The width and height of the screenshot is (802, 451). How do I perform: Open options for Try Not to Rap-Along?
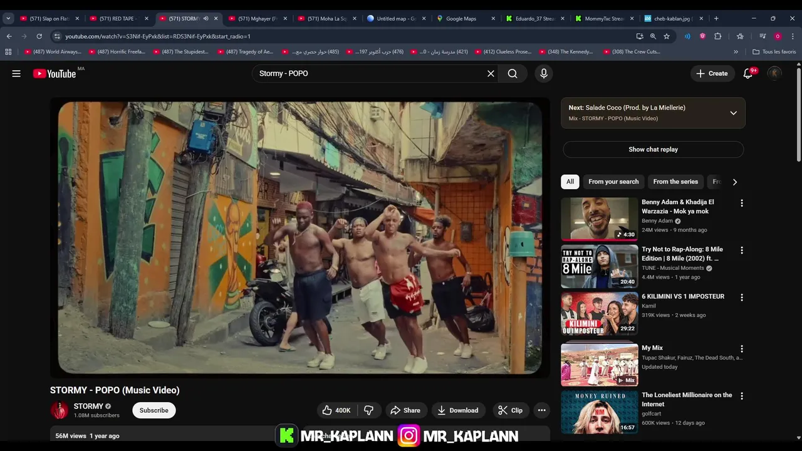742,250
